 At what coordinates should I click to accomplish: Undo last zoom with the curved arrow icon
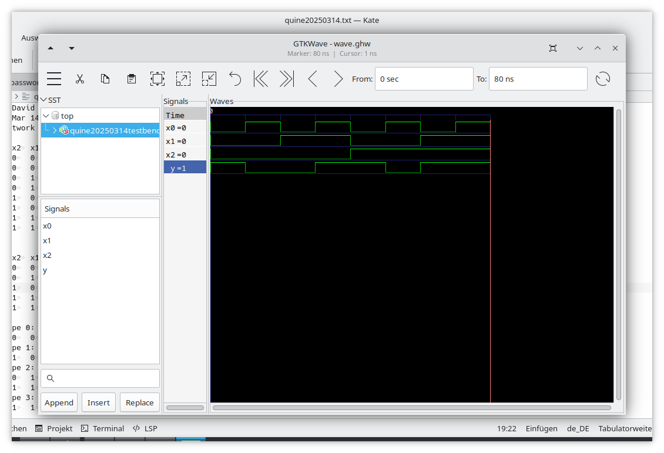(235, 78)
